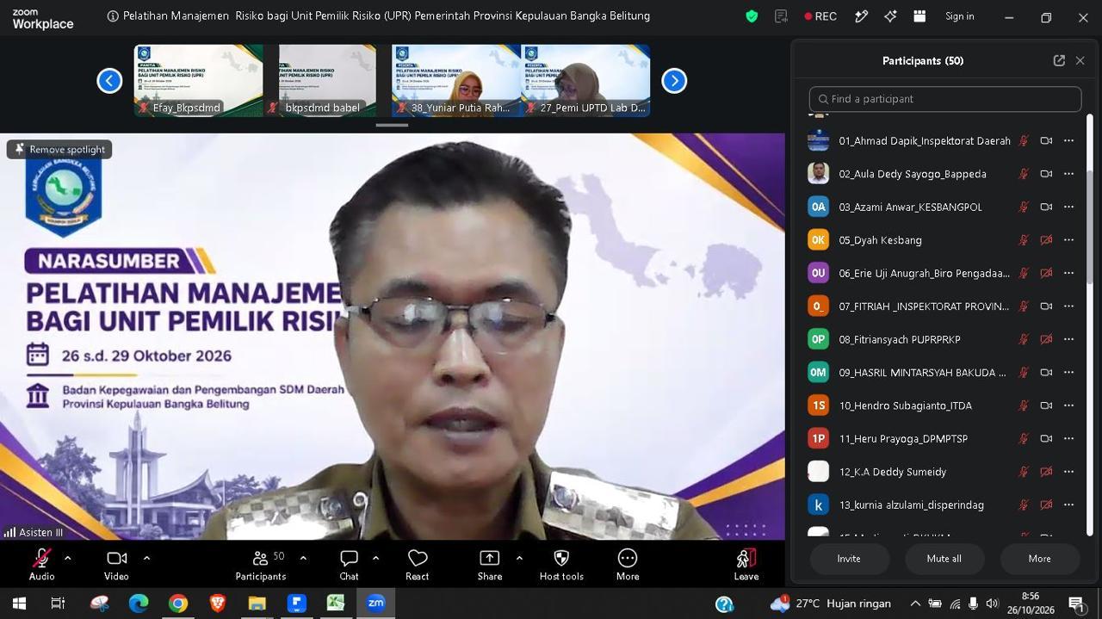Click the React heart icon

click(x=418, y=559)
